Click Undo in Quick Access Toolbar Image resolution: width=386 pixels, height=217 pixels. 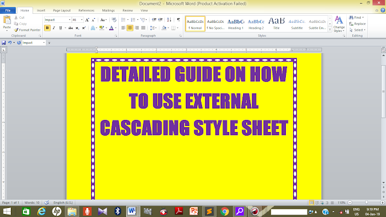pos(10,43)
